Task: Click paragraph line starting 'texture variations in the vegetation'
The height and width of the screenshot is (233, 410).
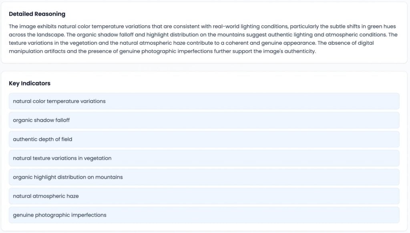Action: [x=191, y=43]
